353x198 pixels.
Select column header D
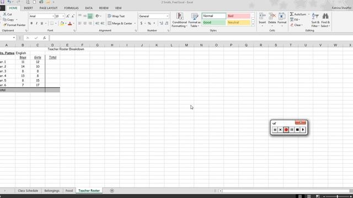point(52,45)
